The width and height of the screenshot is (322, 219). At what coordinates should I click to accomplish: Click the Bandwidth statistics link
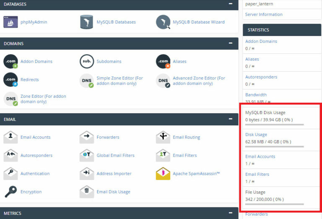pyautogui.click(x=256, y=95)
